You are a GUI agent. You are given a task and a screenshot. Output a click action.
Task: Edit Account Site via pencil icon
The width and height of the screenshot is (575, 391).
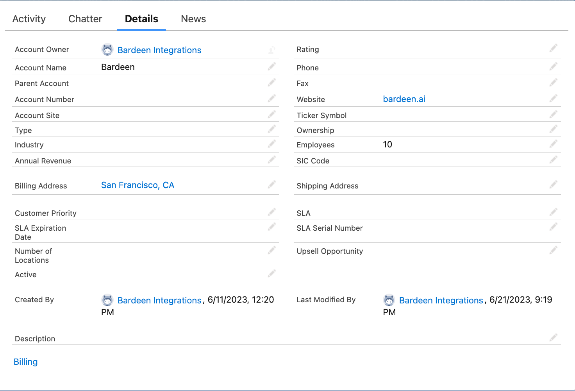click(272, 114)
